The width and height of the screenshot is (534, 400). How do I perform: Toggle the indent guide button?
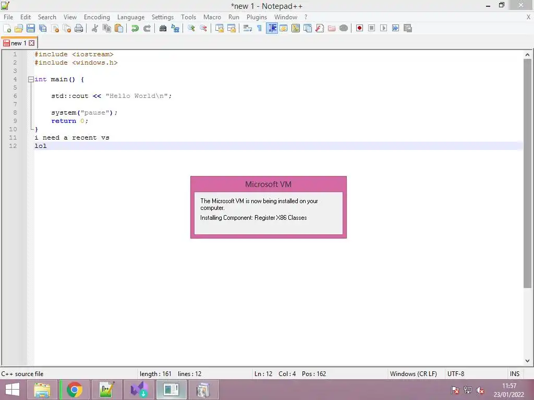[x=272, y=28]
